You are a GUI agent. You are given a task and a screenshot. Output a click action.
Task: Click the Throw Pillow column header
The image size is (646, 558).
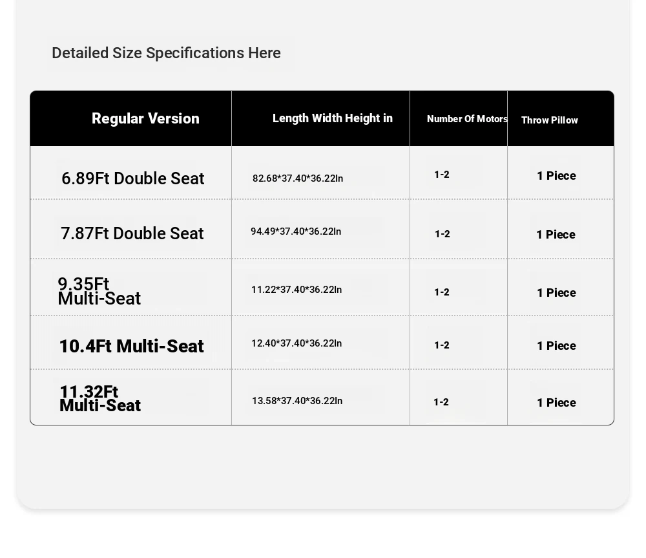pyautogui.click(x=550, y=120)
